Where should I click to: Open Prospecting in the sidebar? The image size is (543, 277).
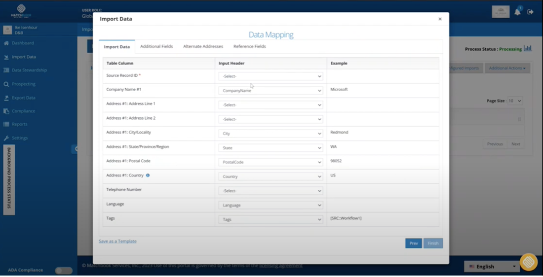click(24, 84)
